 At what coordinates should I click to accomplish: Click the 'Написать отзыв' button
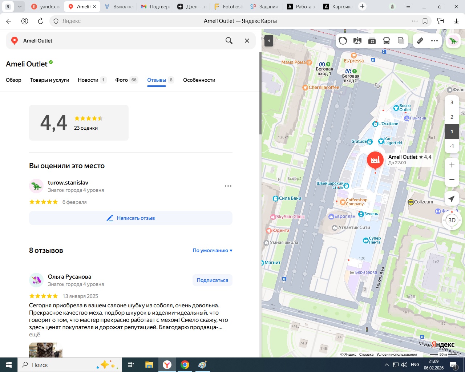pyautogui.click(x=131, y=218)
